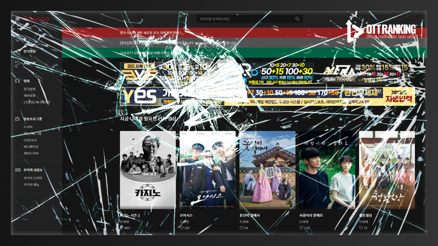Like 꽃선비 열애사 via heart icon
438x246 pixels.
pos(241,228)
